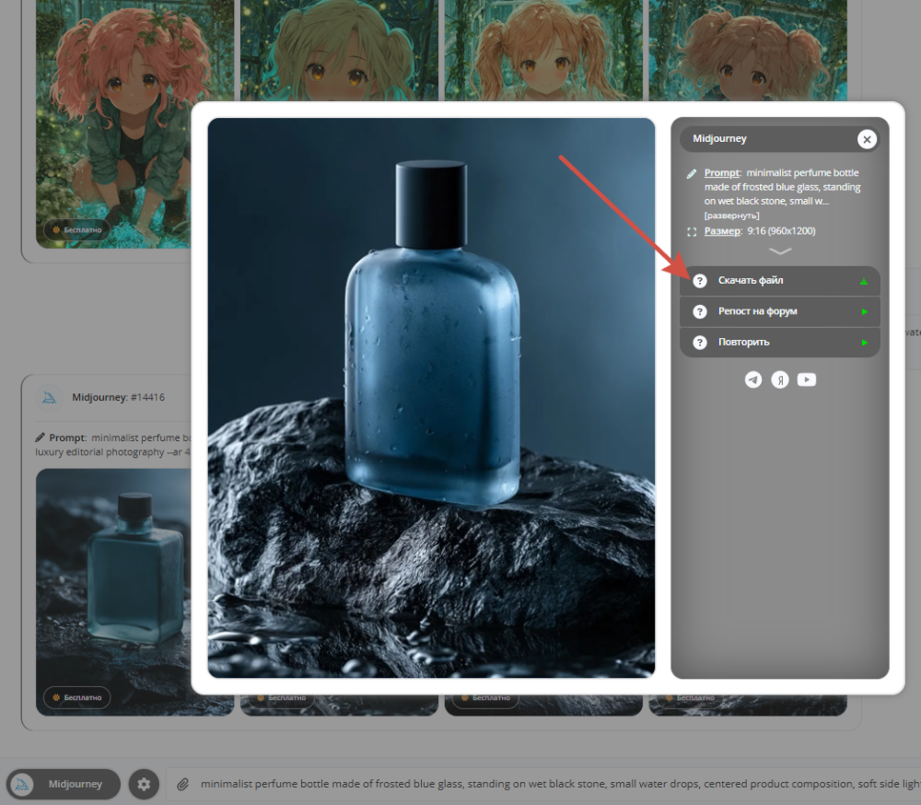Click the Скачать файл menu item
The image size is (921, 805).
pos(779,281)
